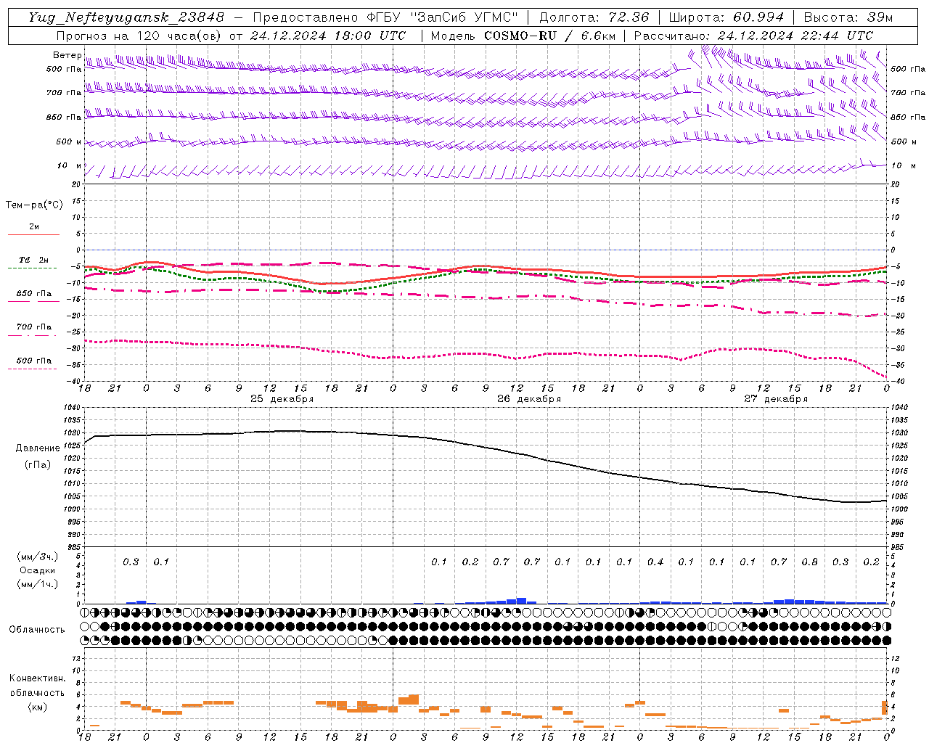Click the red solid 2м legend line

34,234
